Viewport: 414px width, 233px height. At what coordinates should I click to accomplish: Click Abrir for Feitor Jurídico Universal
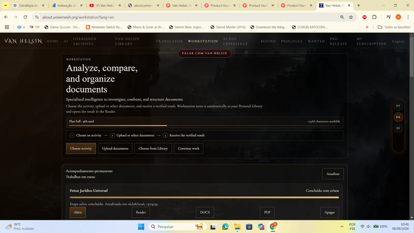pos(78,212)
